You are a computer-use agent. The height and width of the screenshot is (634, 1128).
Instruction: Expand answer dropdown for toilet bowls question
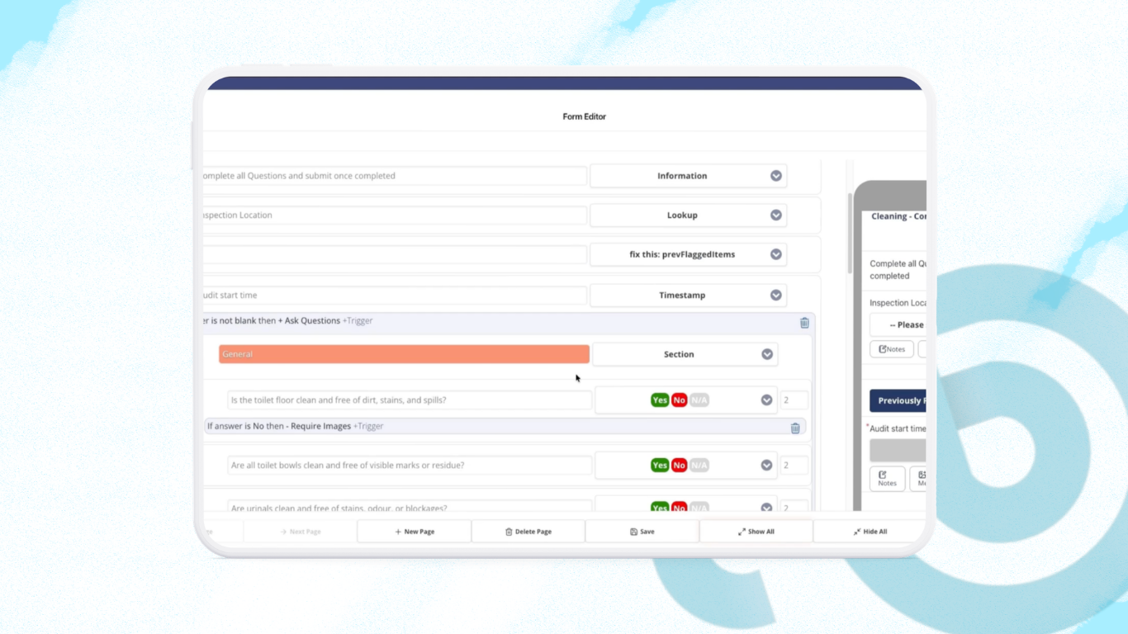[x=766, y=466]
